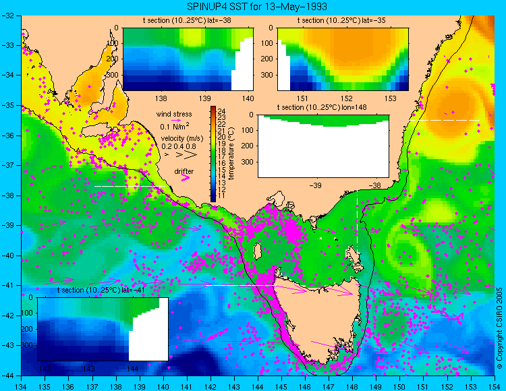Click the "11" value on the colour bar

tap(221, 195)
